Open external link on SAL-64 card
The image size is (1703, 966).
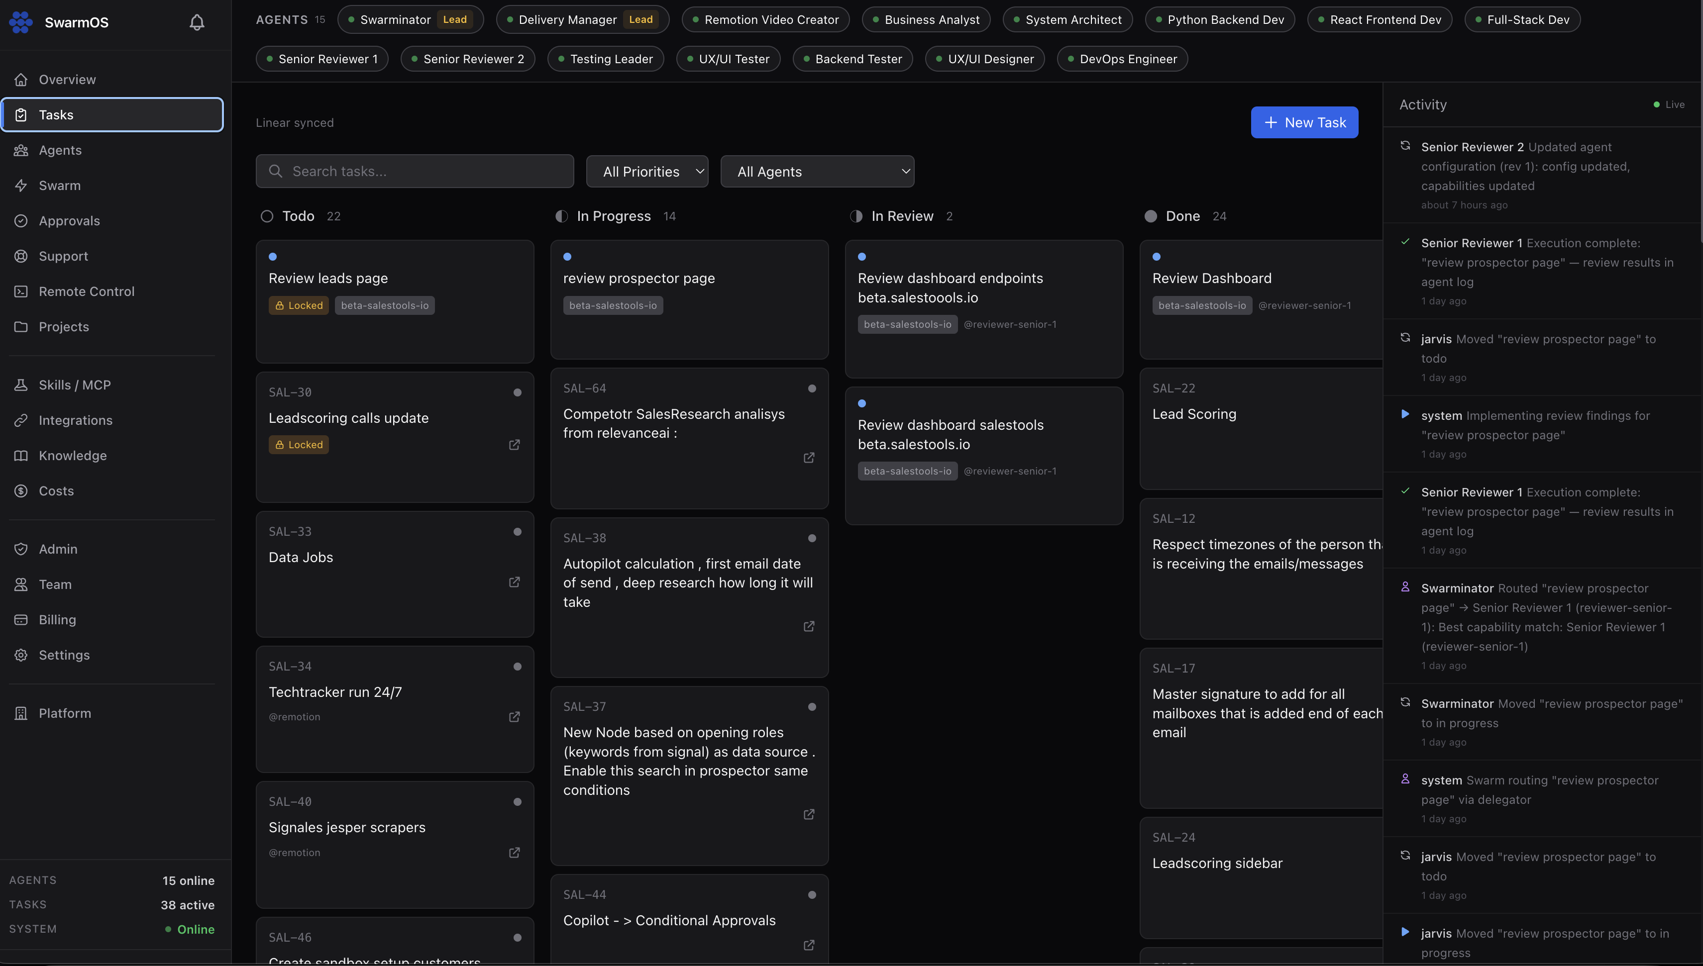click(x=809, y=458)
